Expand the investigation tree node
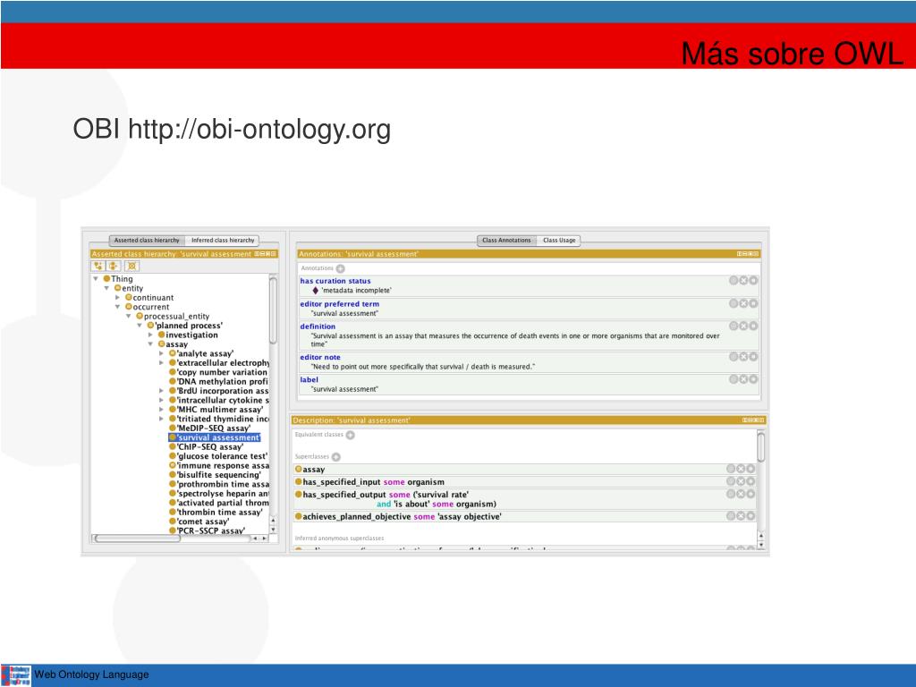Screen dimensions: 916x687 (150, 335)
